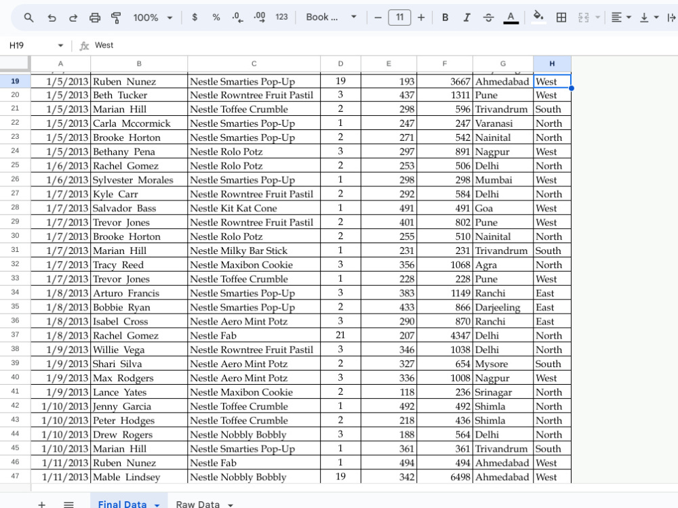
Task: Select cell with Ruben Nunez in row 19
Action: 139,81
